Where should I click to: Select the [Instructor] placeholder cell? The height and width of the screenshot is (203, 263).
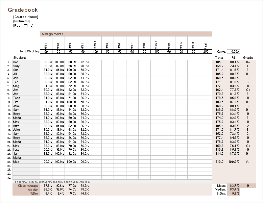tap(24, 21)
